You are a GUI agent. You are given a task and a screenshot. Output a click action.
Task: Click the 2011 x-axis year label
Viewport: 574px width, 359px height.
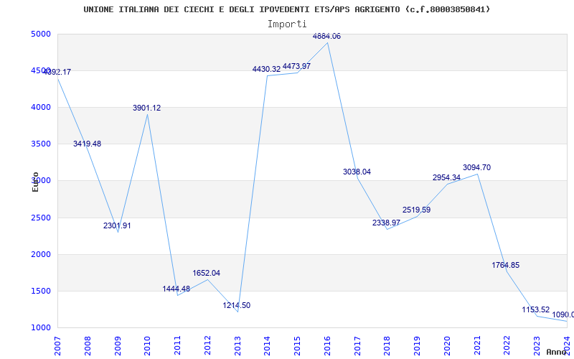point(177,346)
